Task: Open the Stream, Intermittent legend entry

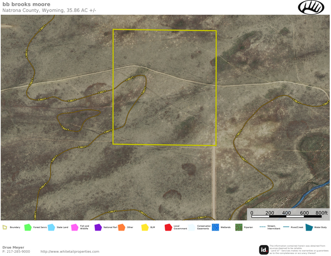Action: pos(262,227)
